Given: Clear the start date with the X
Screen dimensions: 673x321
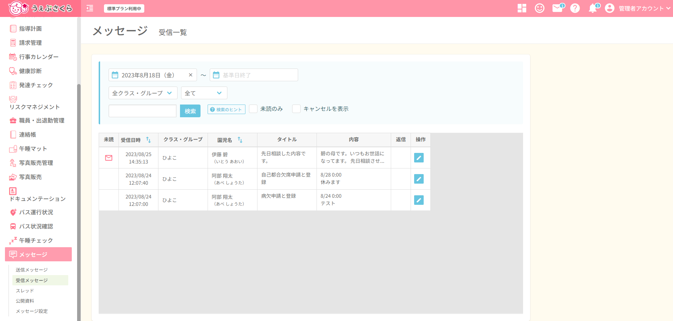Looking at the screenshot, I should coord(190,75).
